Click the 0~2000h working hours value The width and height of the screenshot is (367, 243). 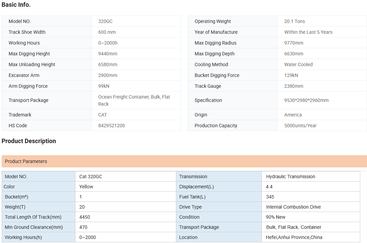pyautogui.click(x=108, y=43)
